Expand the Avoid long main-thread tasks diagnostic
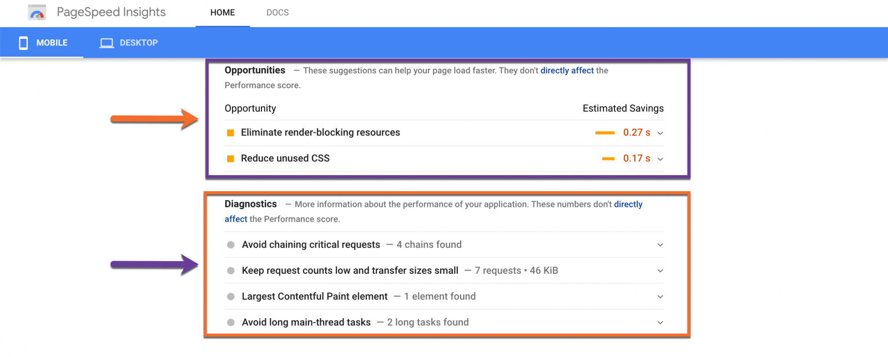 pyautogui.click(x=660, y=322)
